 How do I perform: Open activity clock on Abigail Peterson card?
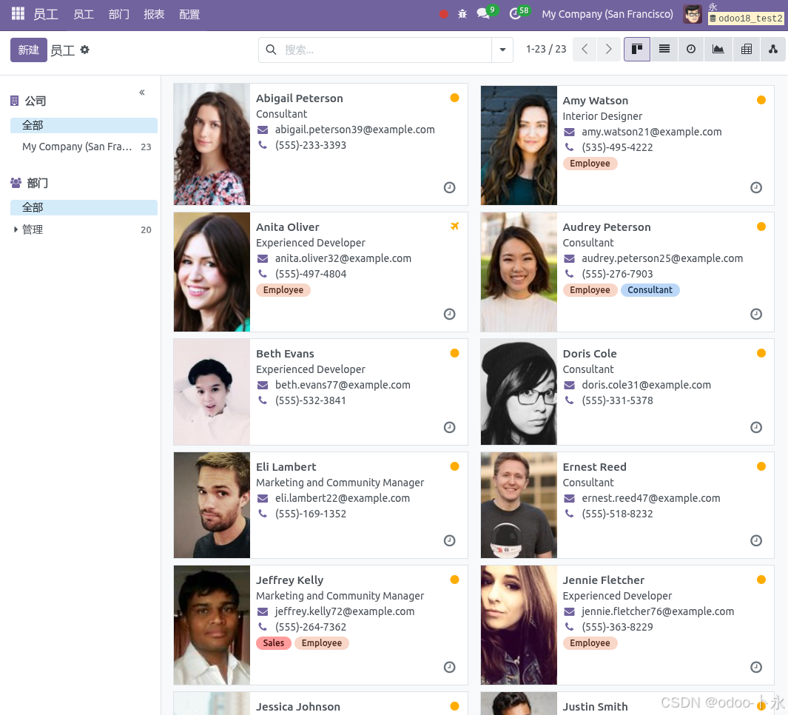(449, 187)
